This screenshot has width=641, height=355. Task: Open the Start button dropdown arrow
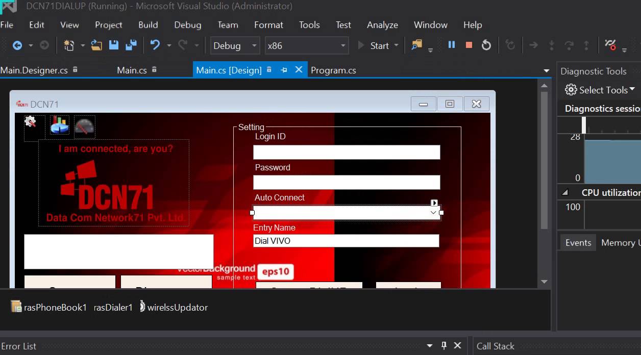(397, 45)
